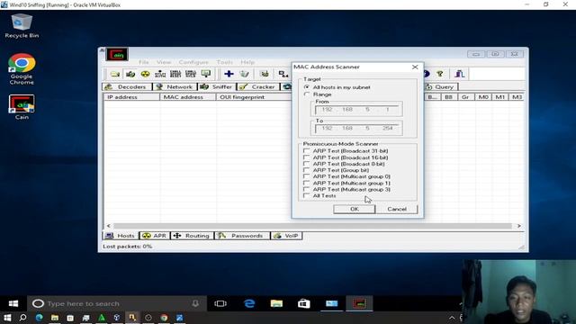
Task: Click the IP address column header
Action: click(x=131, y=97)
